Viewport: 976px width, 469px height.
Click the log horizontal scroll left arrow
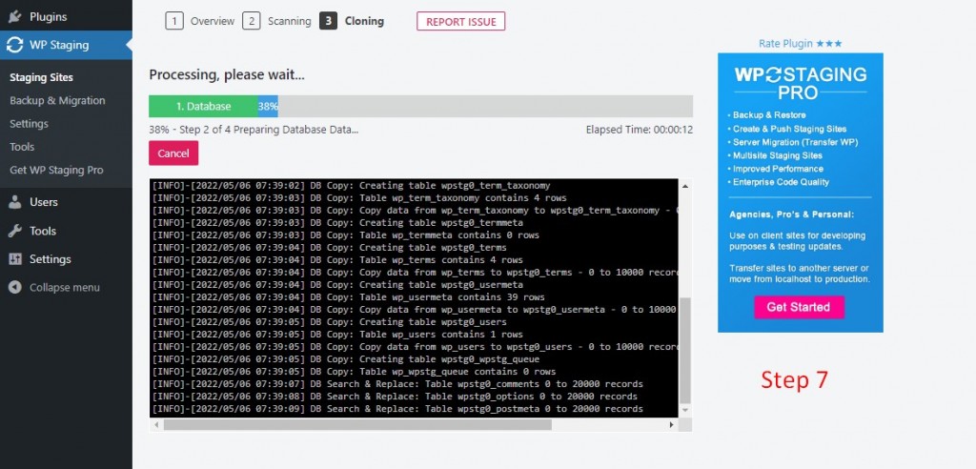coord(156,425)
